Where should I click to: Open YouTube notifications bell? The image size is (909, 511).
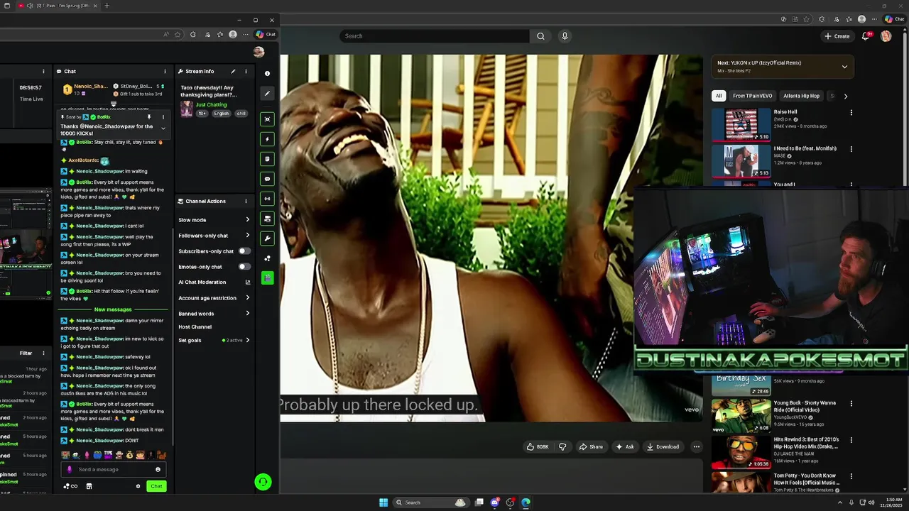click(866, 35)
